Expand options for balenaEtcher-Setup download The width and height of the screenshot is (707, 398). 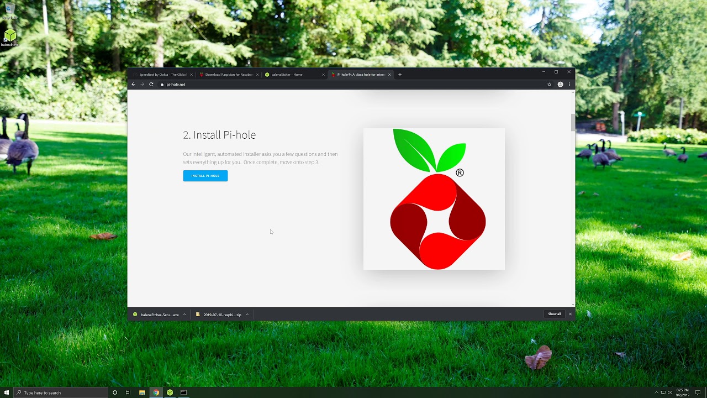coord(184,315)
